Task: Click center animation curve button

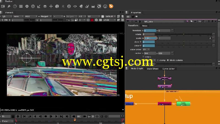Action: [172, 53]
